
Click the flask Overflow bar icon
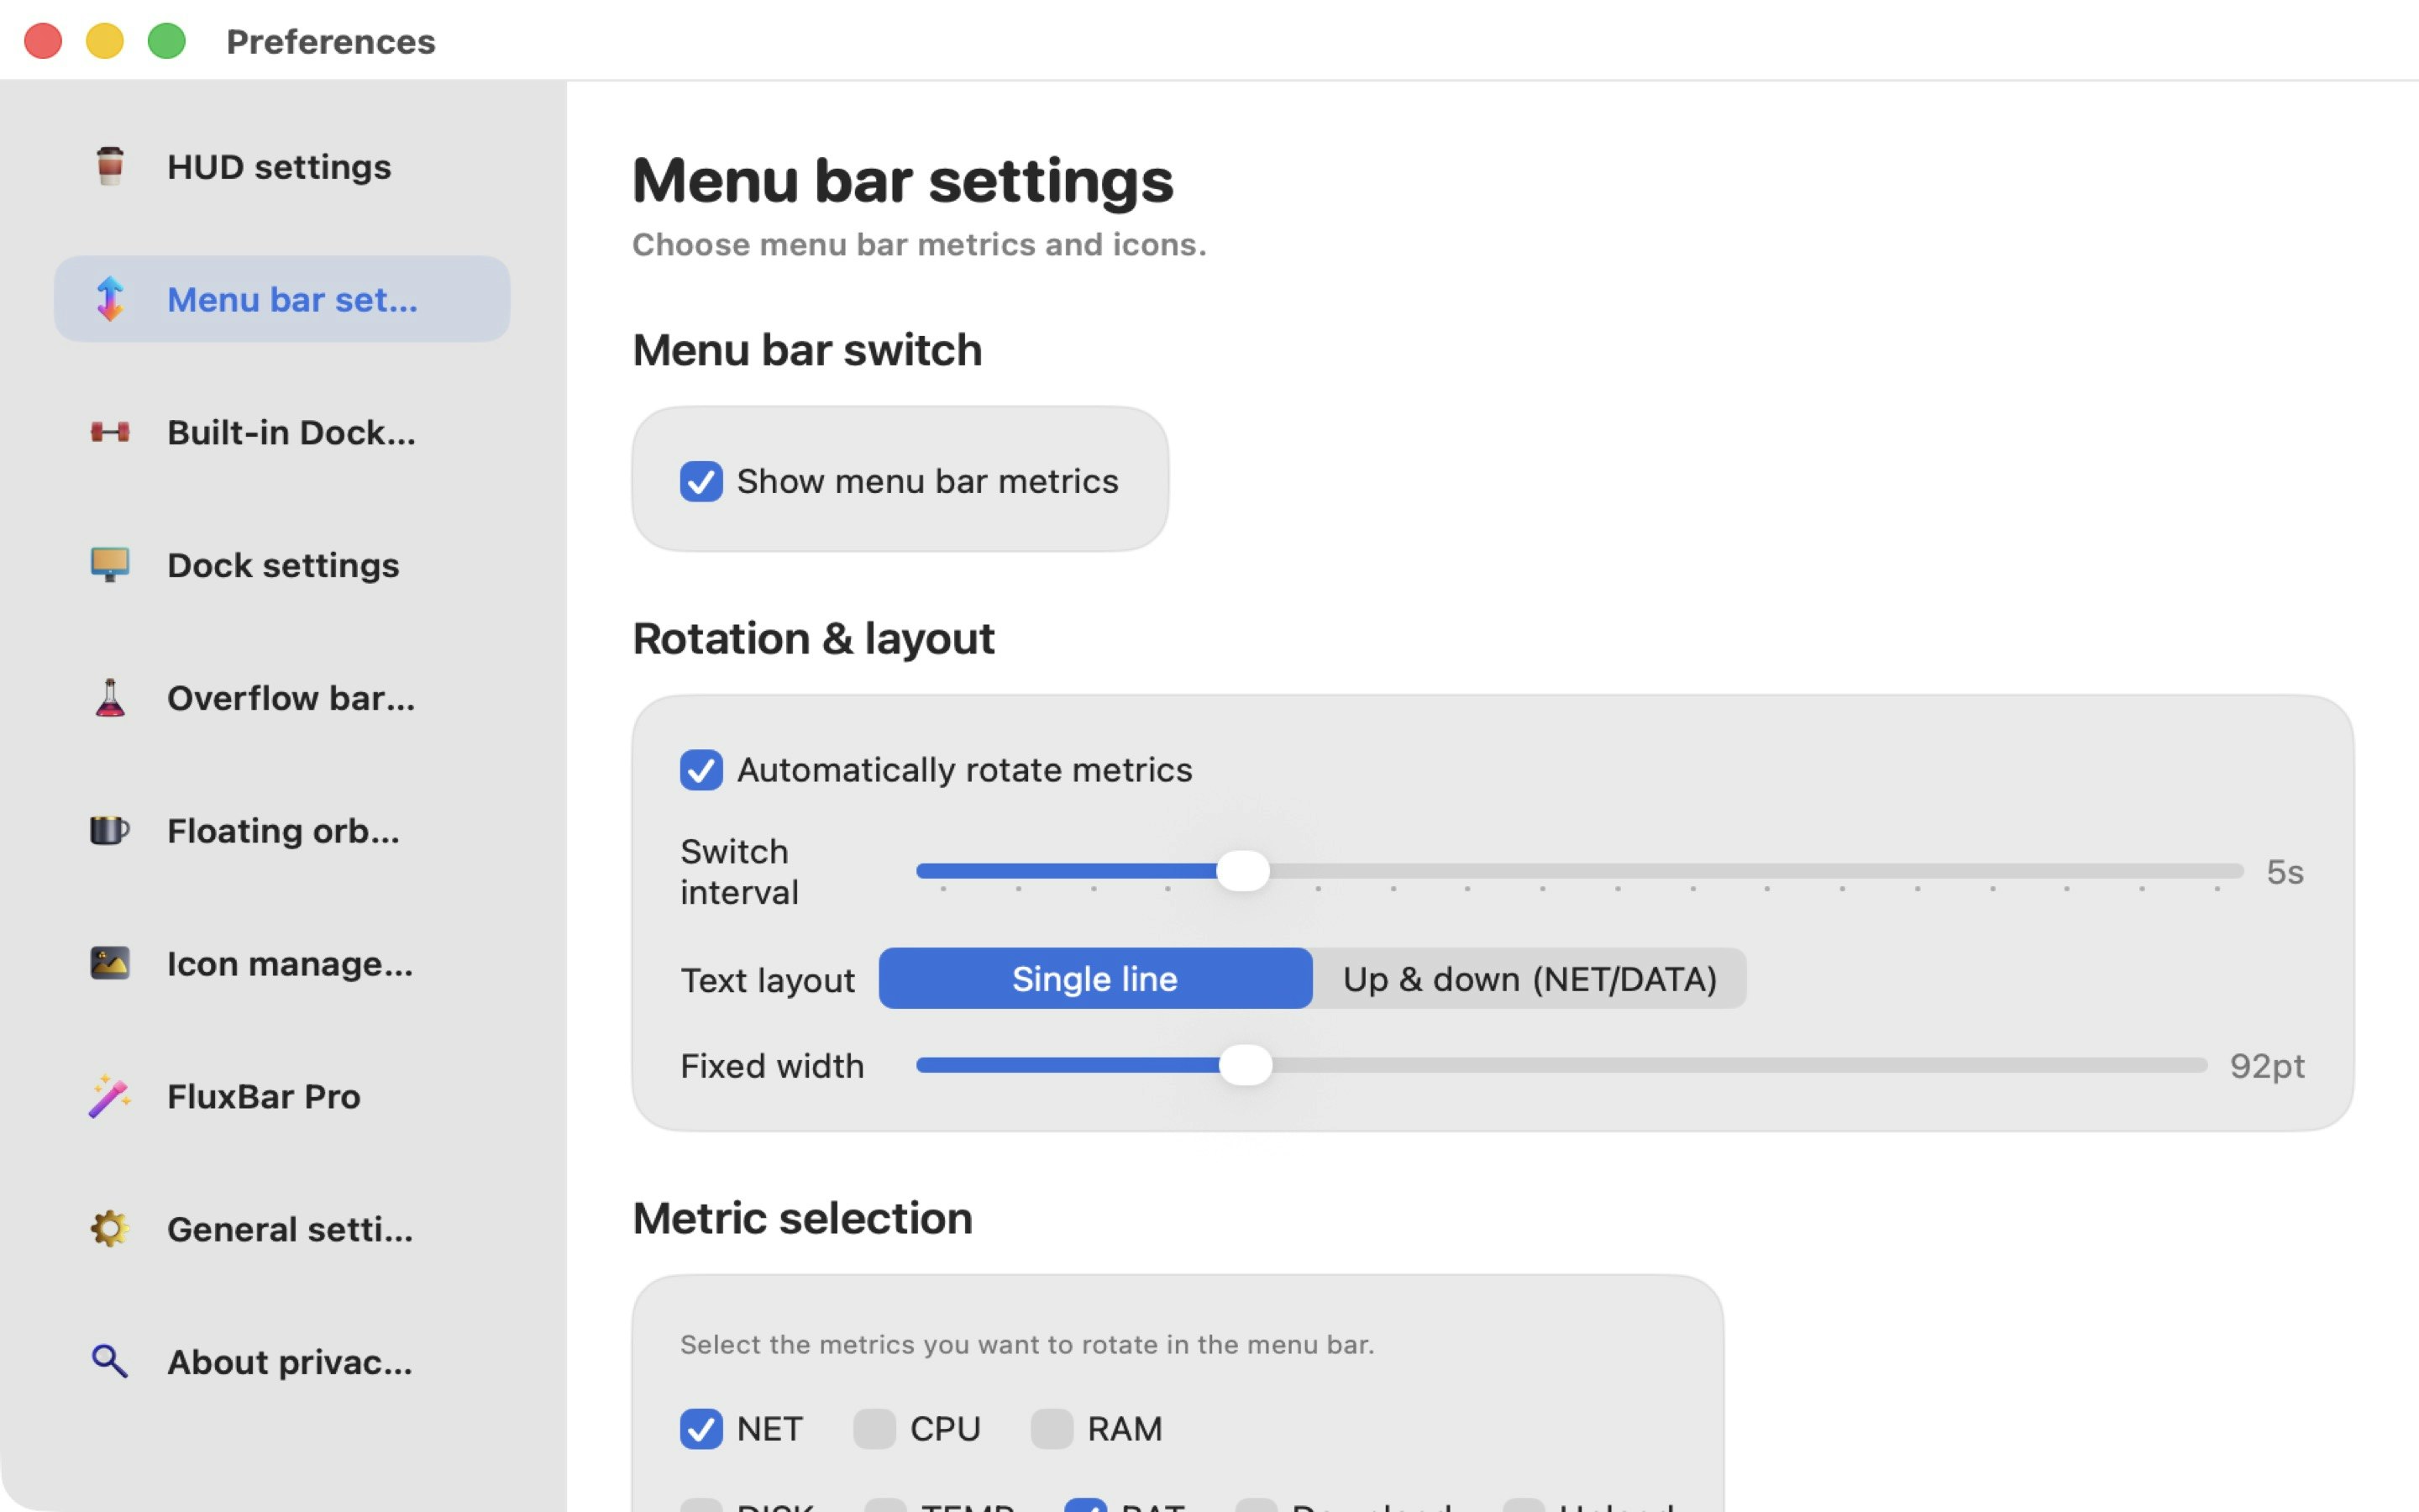tap(110, 698)
